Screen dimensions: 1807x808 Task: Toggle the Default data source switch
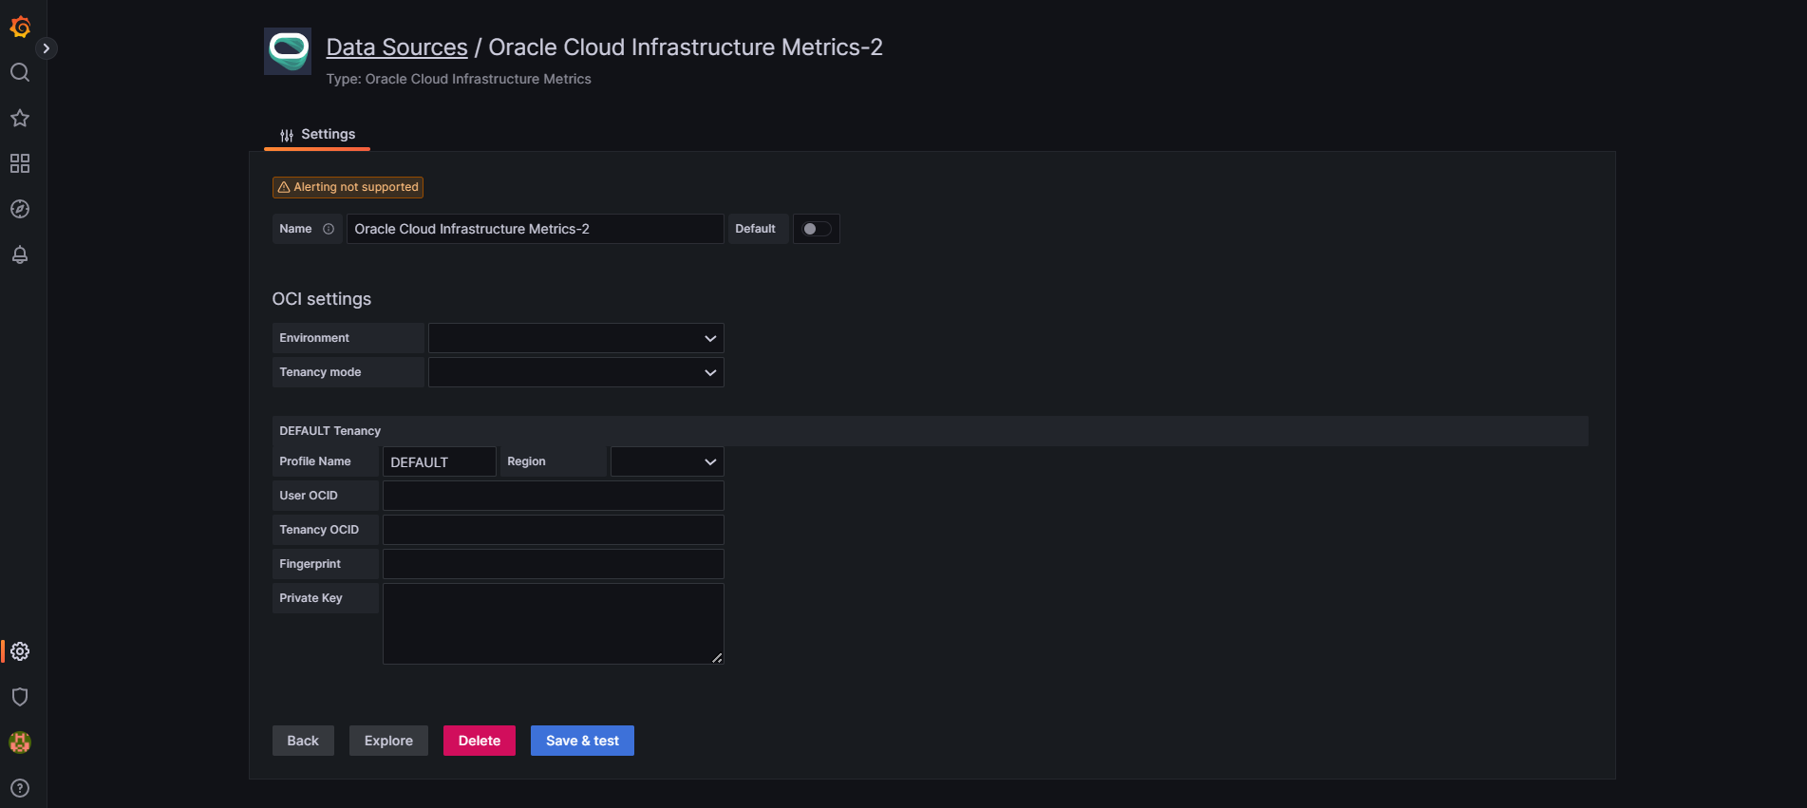click(x=816, y=229)
